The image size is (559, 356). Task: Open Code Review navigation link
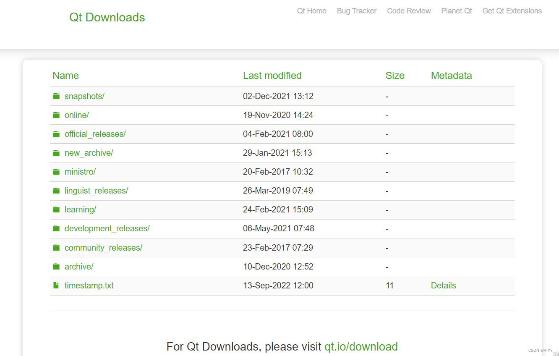(x=409, y=11)
